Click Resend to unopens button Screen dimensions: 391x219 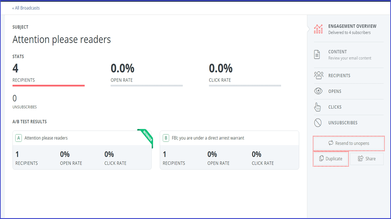pos(349,143)
